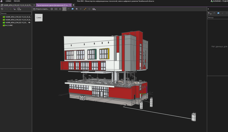Click the add comment bubble icon
The height and width of the screenshot is (132, 228).
point(68,9)
